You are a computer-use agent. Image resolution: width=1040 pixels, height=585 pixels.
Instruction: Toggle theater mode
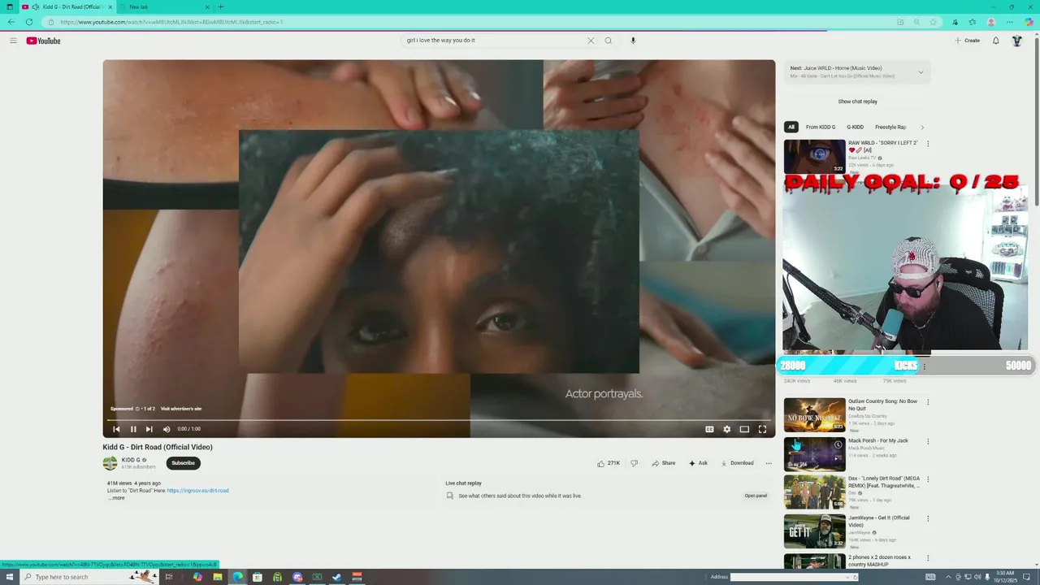point(744,429)
